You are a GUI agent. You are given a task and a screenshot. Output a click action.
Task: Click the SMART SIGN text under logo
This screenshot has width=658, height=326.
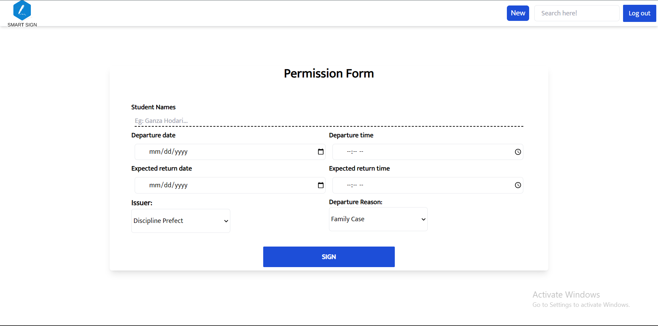[22, 25]
